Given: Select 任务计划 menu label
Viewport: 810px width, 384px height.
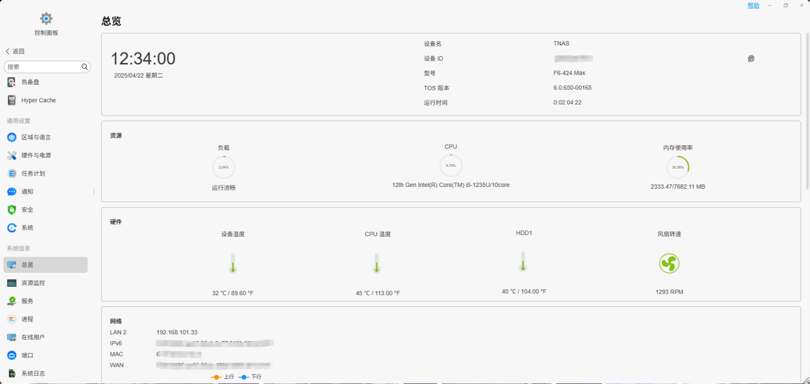Looking at the screenshot, I should coord(34,173).
